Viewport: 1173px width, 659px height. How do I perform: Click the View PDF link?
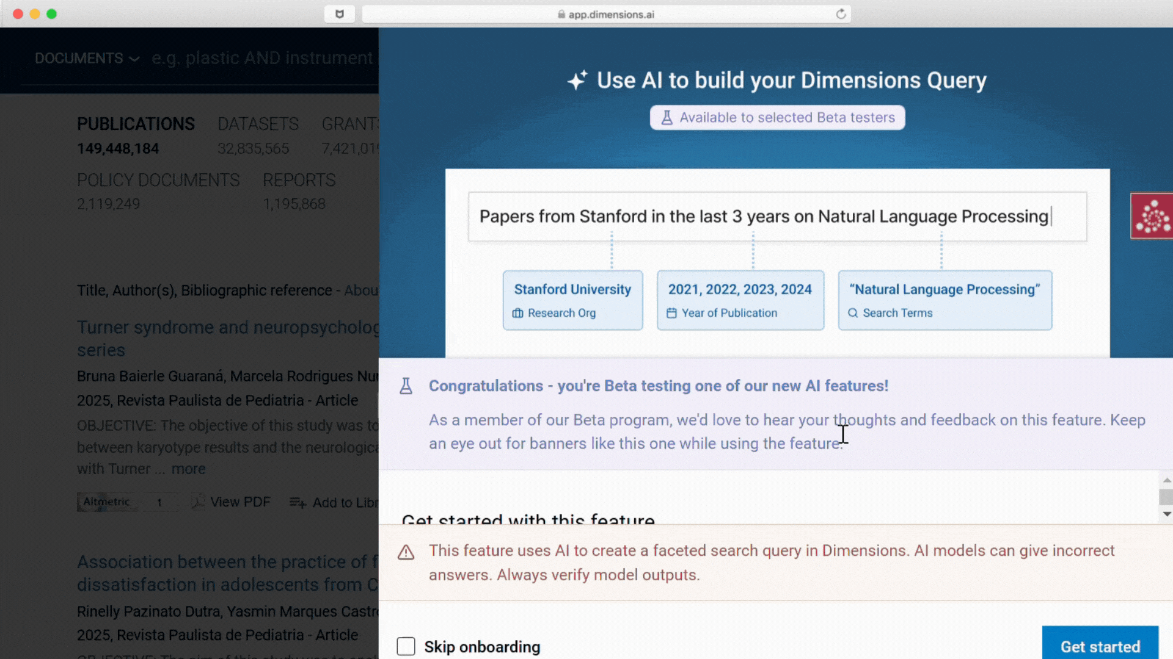[240, 502]
